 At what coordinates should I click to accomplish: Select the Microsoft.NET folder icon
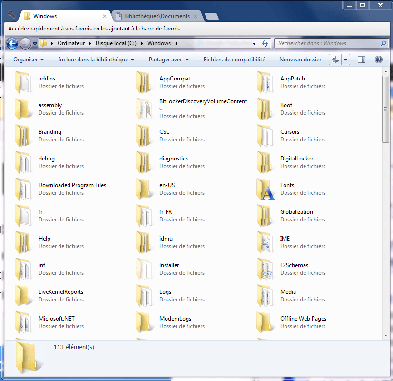tap(23, 322)
